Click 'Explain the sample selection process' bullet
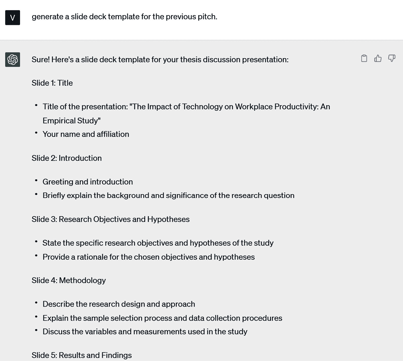This screenshot has width=403, height=361. [x=162, y=318]
